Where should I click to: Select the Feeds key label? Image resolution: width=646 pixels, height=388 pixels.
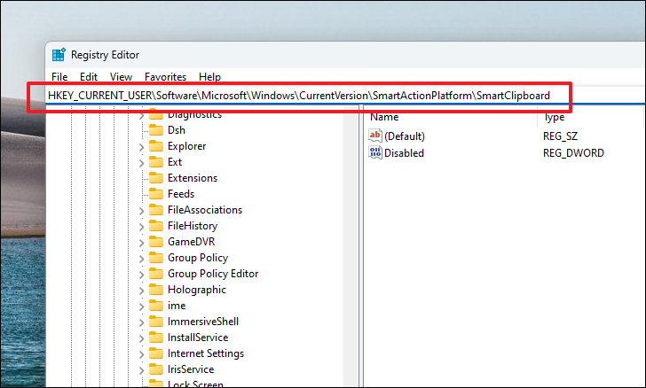coord(181,194)
